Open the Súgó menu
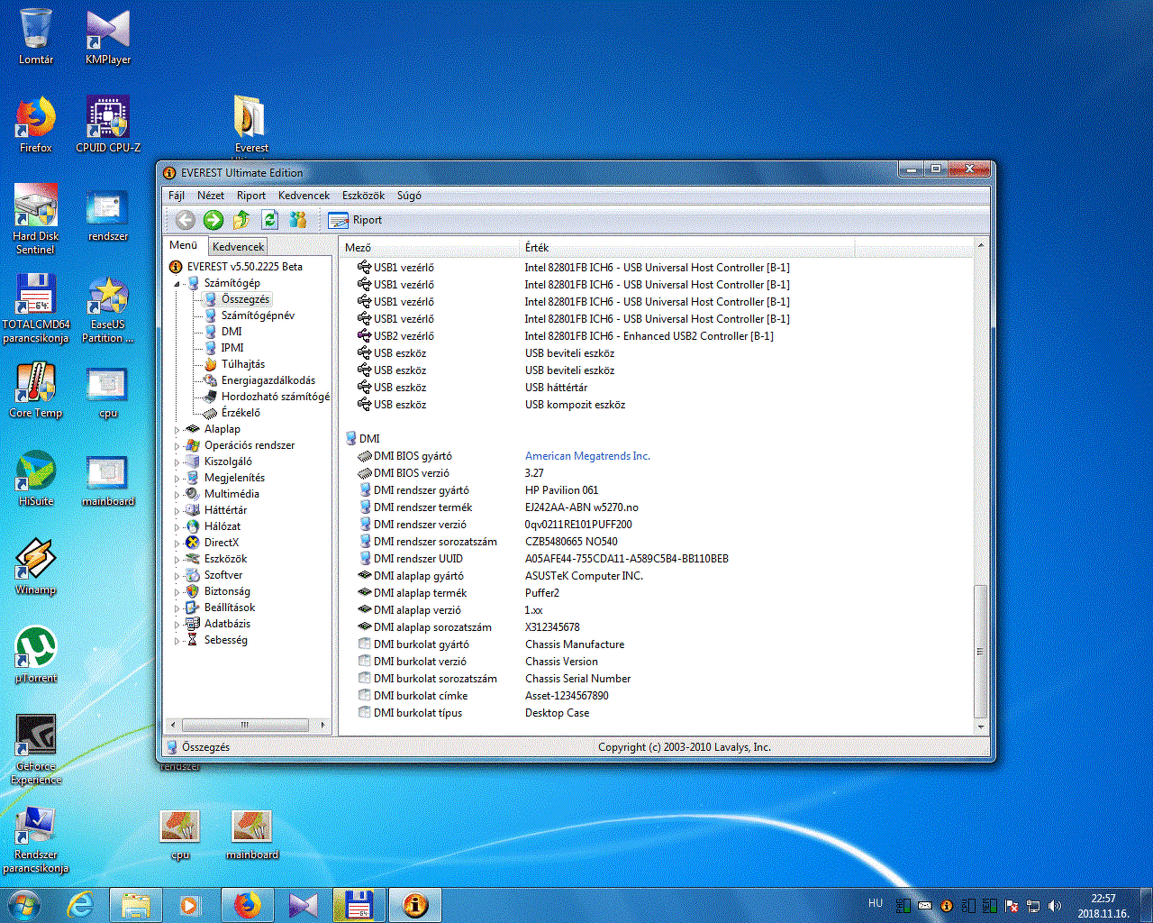The width and height of the screenshot is (1153, 923). pyautogui.click(x=409, y=196)
